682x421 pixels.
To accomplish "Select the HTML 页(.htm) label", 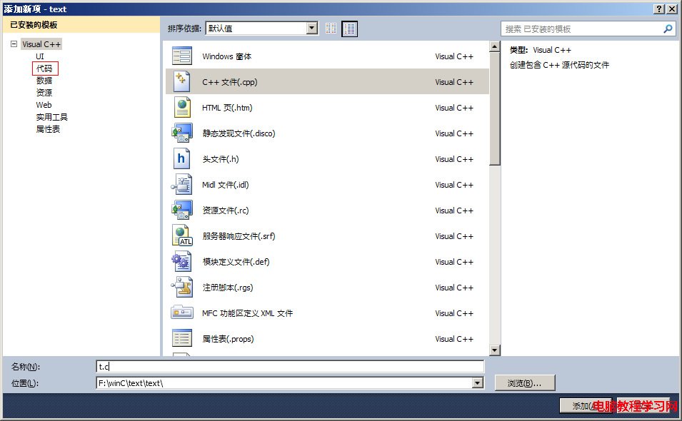I will pyautogui.click(x=227, y=108).
